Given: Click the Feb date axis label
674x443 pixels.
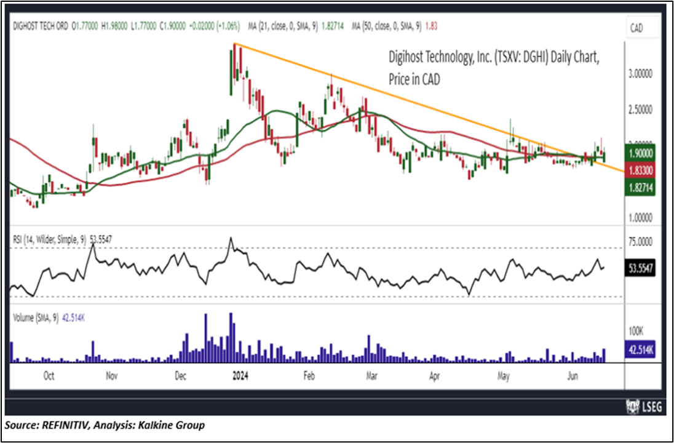Looking at the screenshot, I should pyautogui.click(x=309, y=376).
